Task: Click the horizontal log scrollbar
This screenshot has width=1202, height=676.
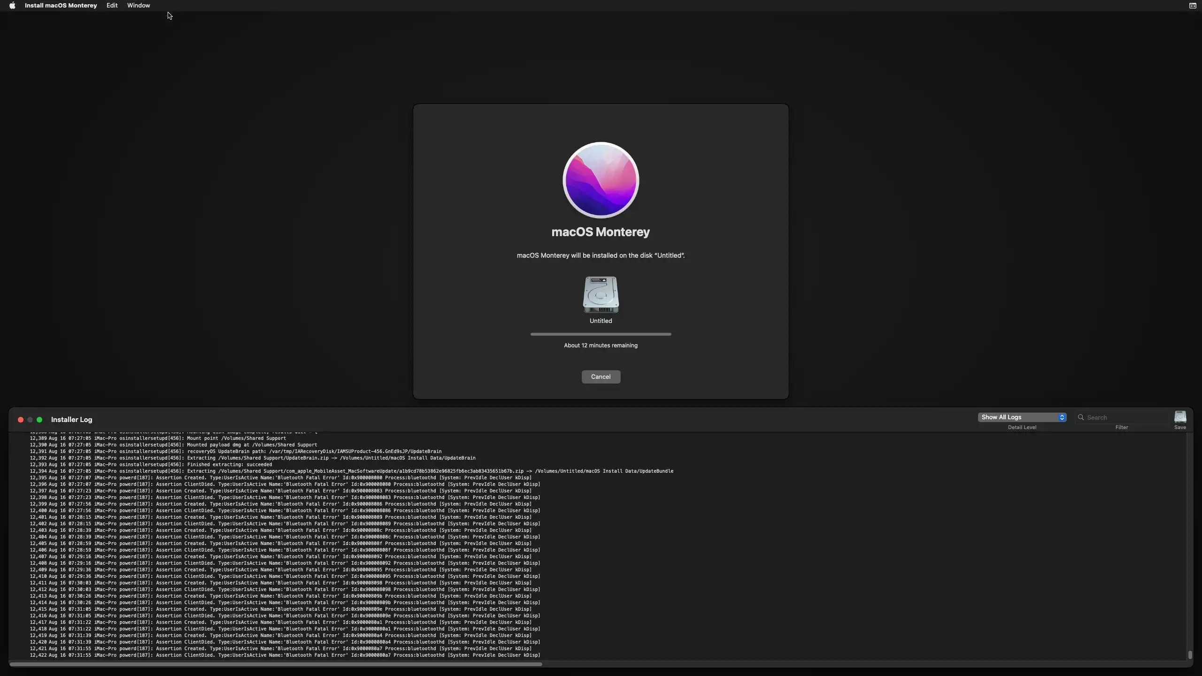Action: click(276, 664)
